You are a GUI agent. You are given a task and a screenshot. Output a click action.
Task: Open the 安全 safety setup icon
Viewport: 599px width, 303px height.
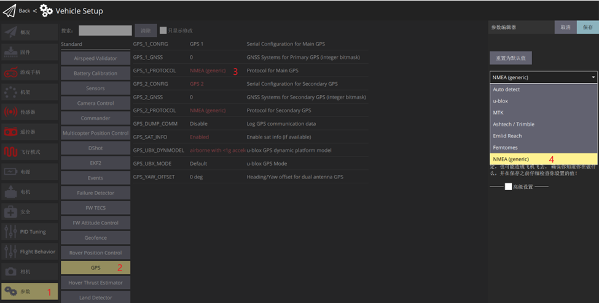(10, 212)
